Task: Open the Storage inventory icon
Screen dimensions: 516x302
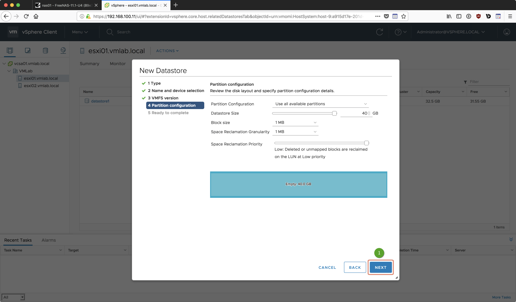Action: 45,51
